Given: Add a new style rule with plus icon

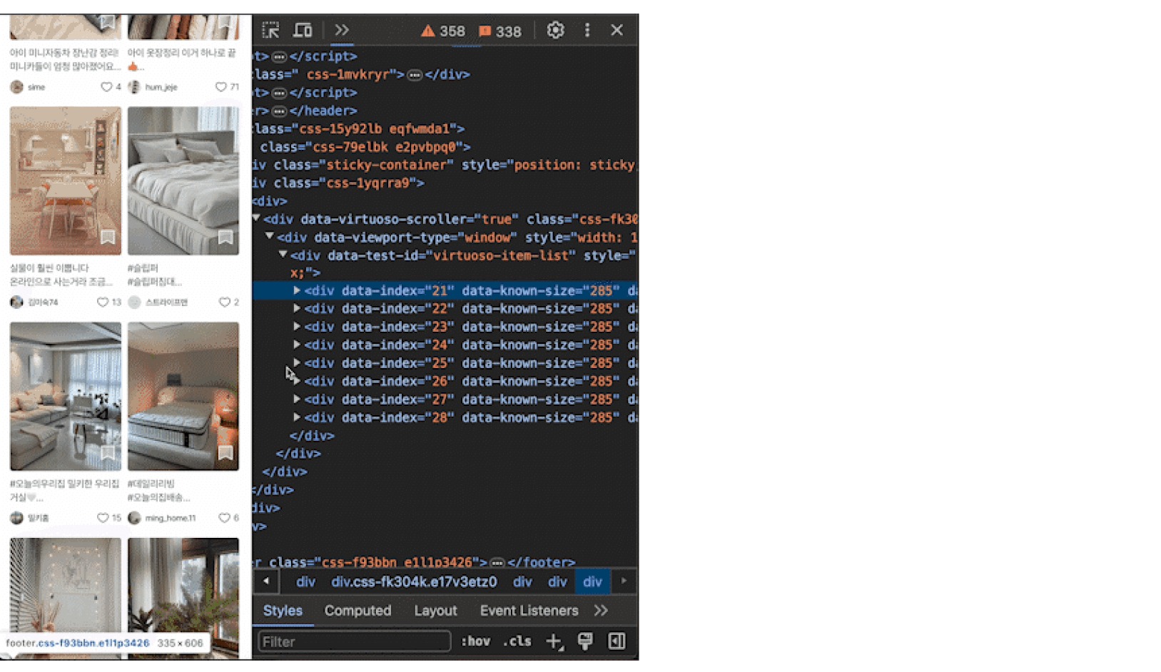Looking at the screenshot, I should pyautogui.click(x=554, y=641).
